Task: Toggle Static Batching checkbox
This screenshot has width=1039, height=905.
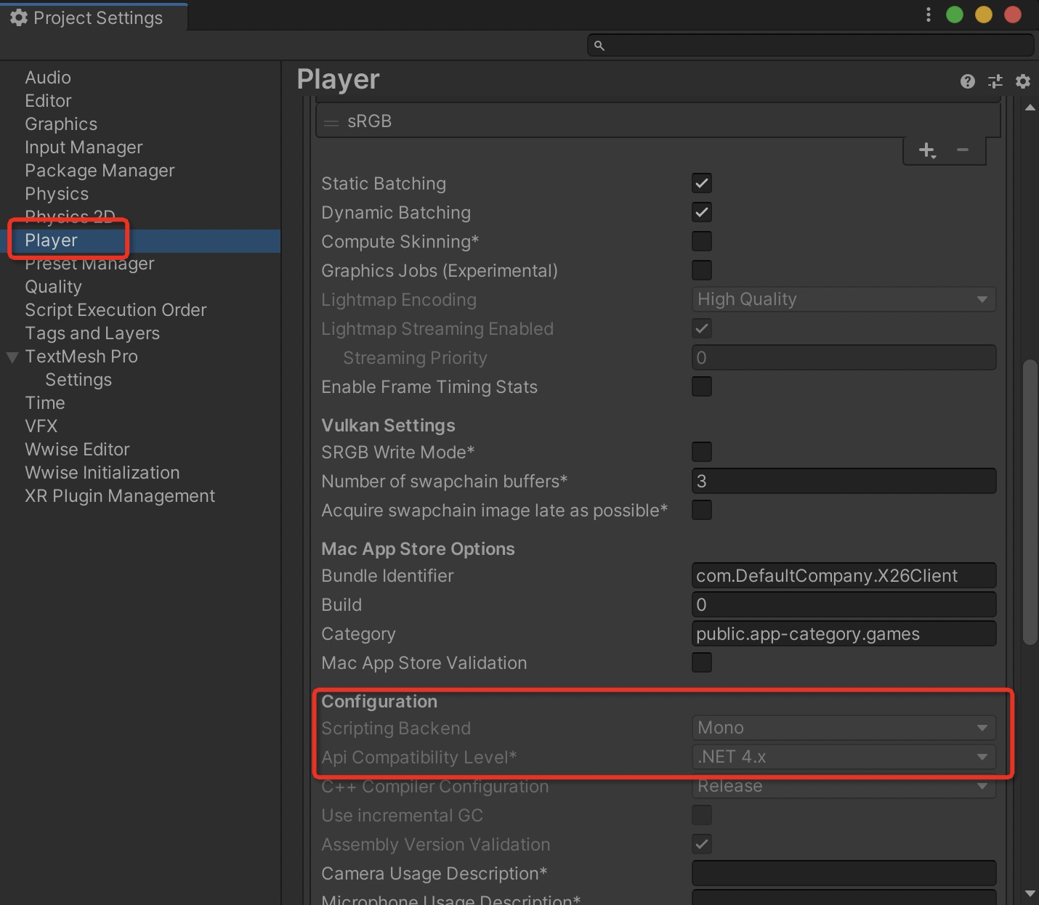Action: click(702, 183)
